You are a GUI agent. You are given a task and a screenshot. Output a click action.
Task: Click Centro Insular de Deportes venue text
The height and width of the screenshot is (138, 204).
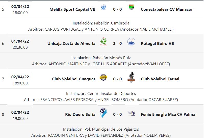pos(112,94)
